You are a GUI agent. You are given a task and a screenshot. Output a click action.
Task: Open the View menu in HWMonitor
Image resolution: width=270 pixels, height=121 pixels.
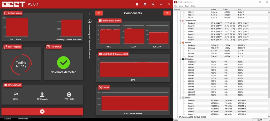(x=181, y=6)
